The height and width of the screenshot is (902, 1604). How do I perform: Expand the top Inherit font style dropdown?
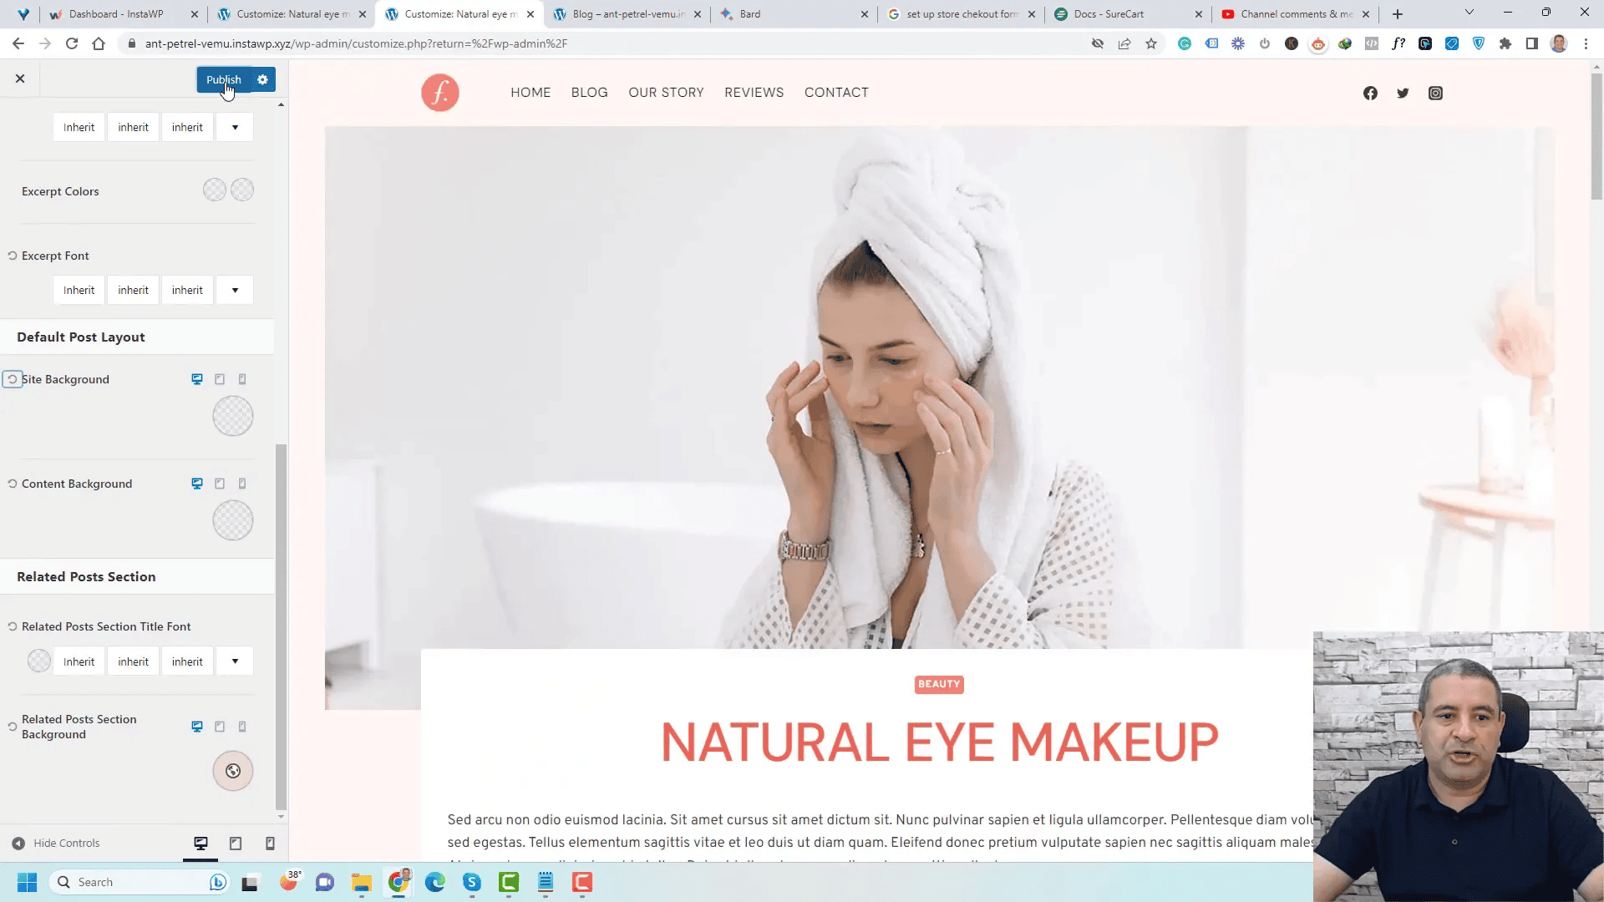[x=235, y=127]
